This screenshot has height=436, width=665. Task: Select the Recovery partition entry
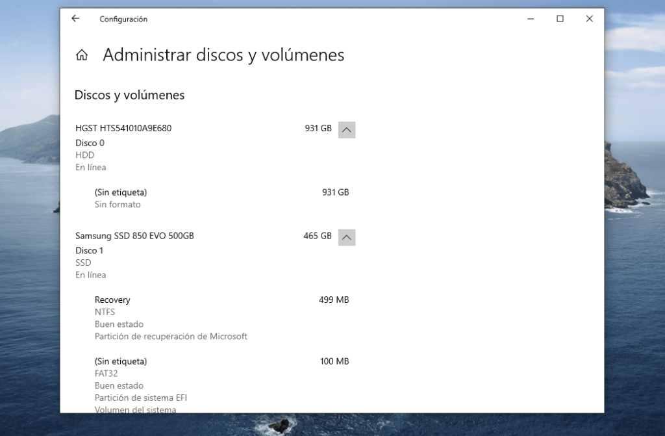click(113, 300)
